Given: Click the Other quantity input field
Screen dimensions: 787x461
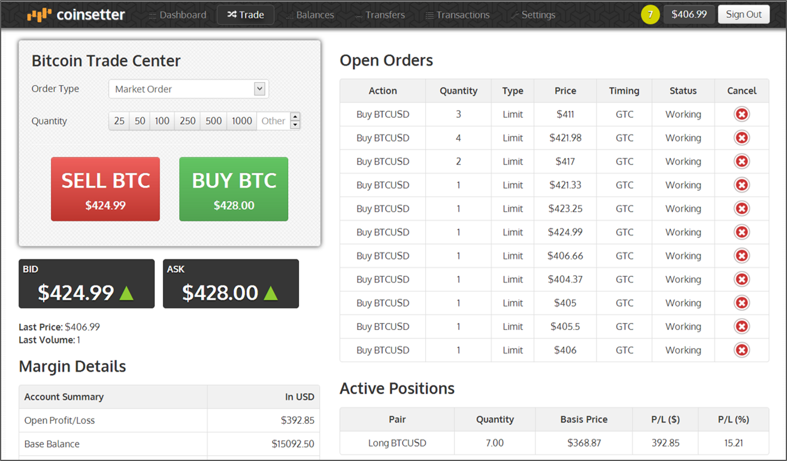Looking at the screenshot, I should 273,121.
